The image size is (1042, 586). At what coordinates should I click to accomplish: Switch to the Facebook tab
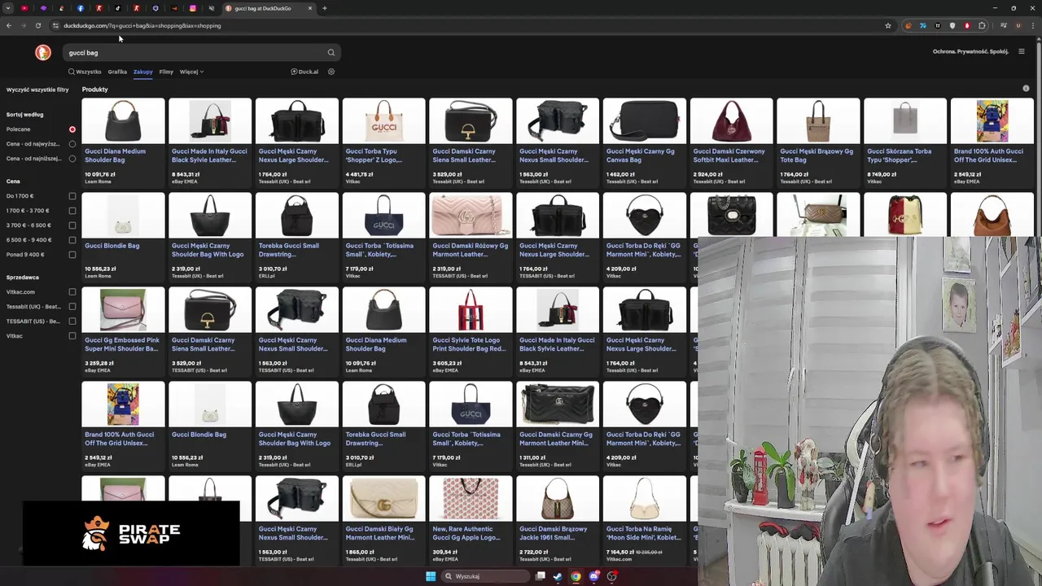click(81, 8)
